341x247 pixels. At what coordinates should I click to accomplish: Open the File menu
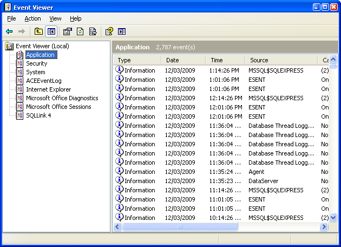[x=11, y=19]
